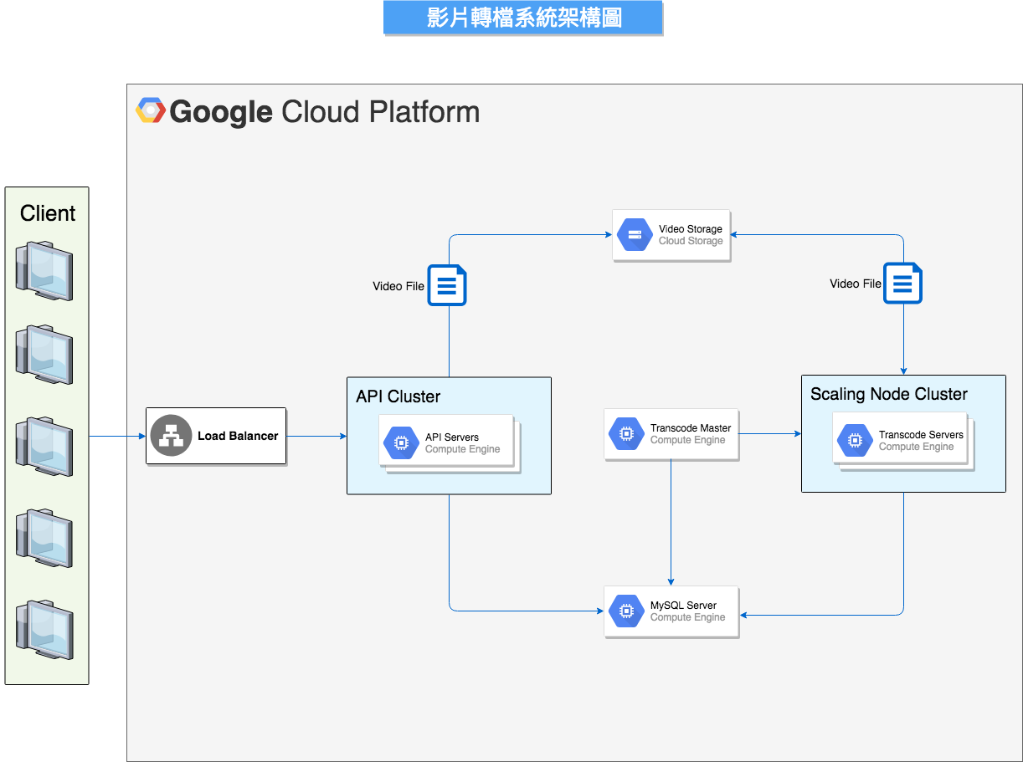Select the gray Load Balancer icon
The image size is (1023, 762).
172,436
